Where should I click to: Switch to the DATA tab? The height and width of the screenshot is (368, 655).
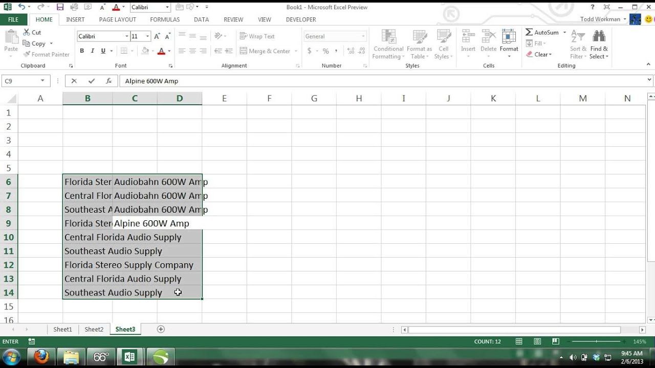tap(201, 19)
